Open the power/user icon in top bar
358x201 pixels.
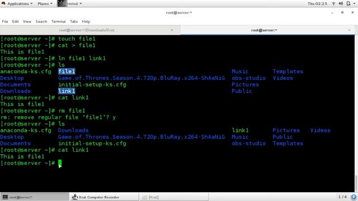(348, 4)
